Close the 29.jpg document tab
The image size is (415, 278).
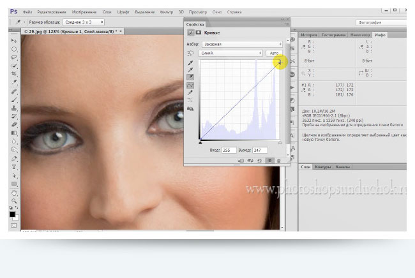[x=121, y=31]
